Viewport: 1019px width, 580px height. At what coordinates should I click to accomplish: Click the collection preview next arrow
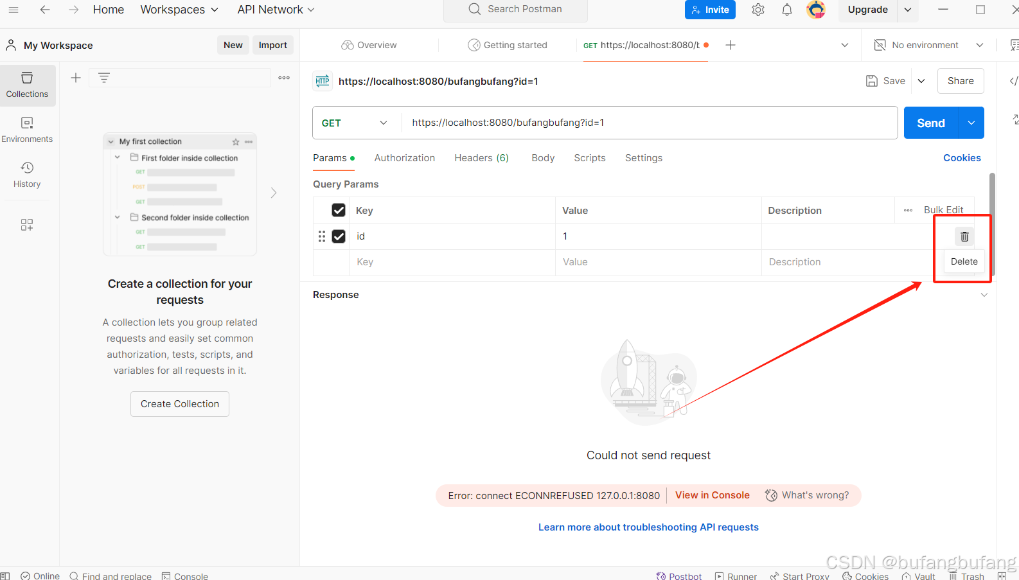click(274, 193)
